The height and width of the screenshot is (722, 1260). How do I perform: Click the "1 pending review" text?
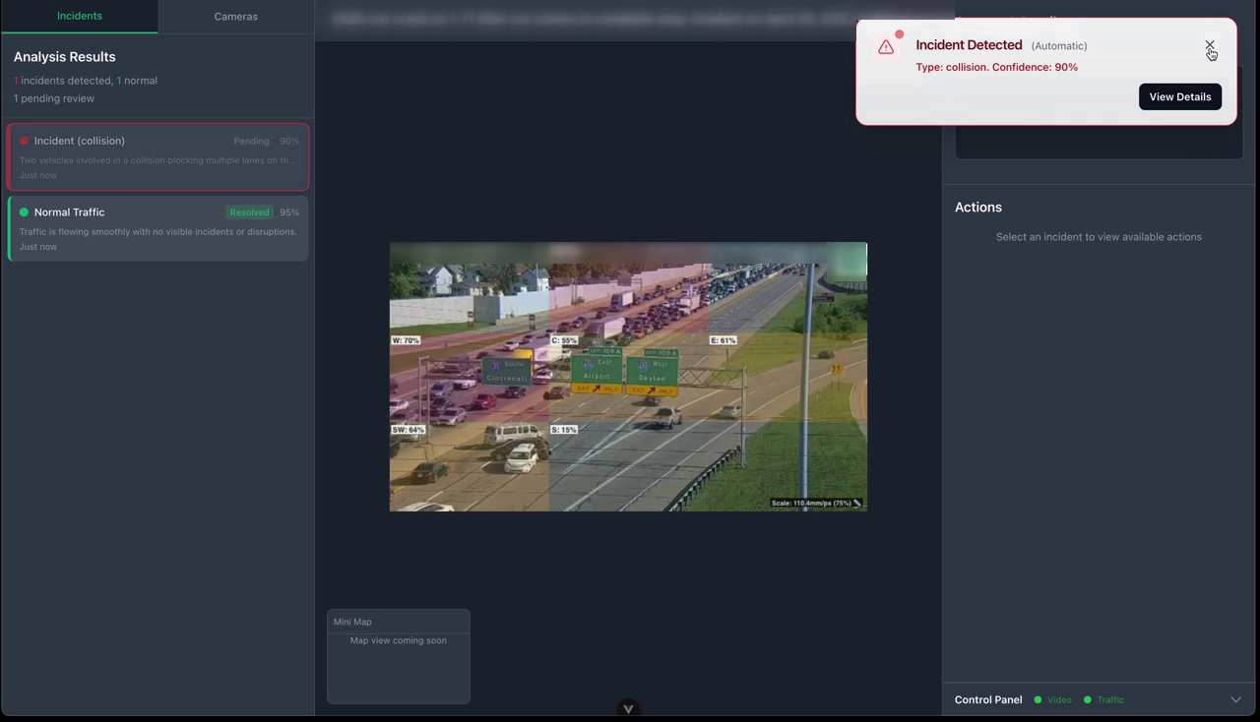point(54,98)
